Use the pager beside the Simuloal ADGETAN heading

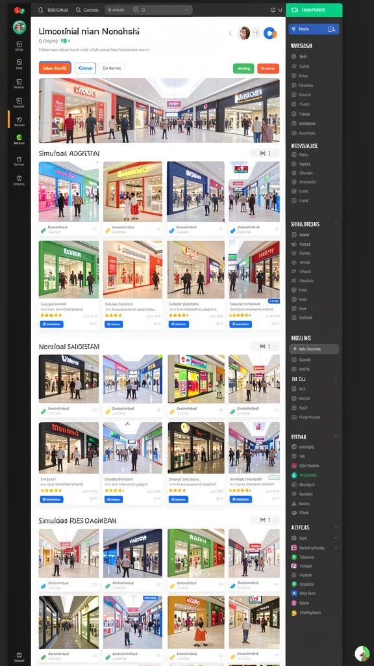(265, 153)
